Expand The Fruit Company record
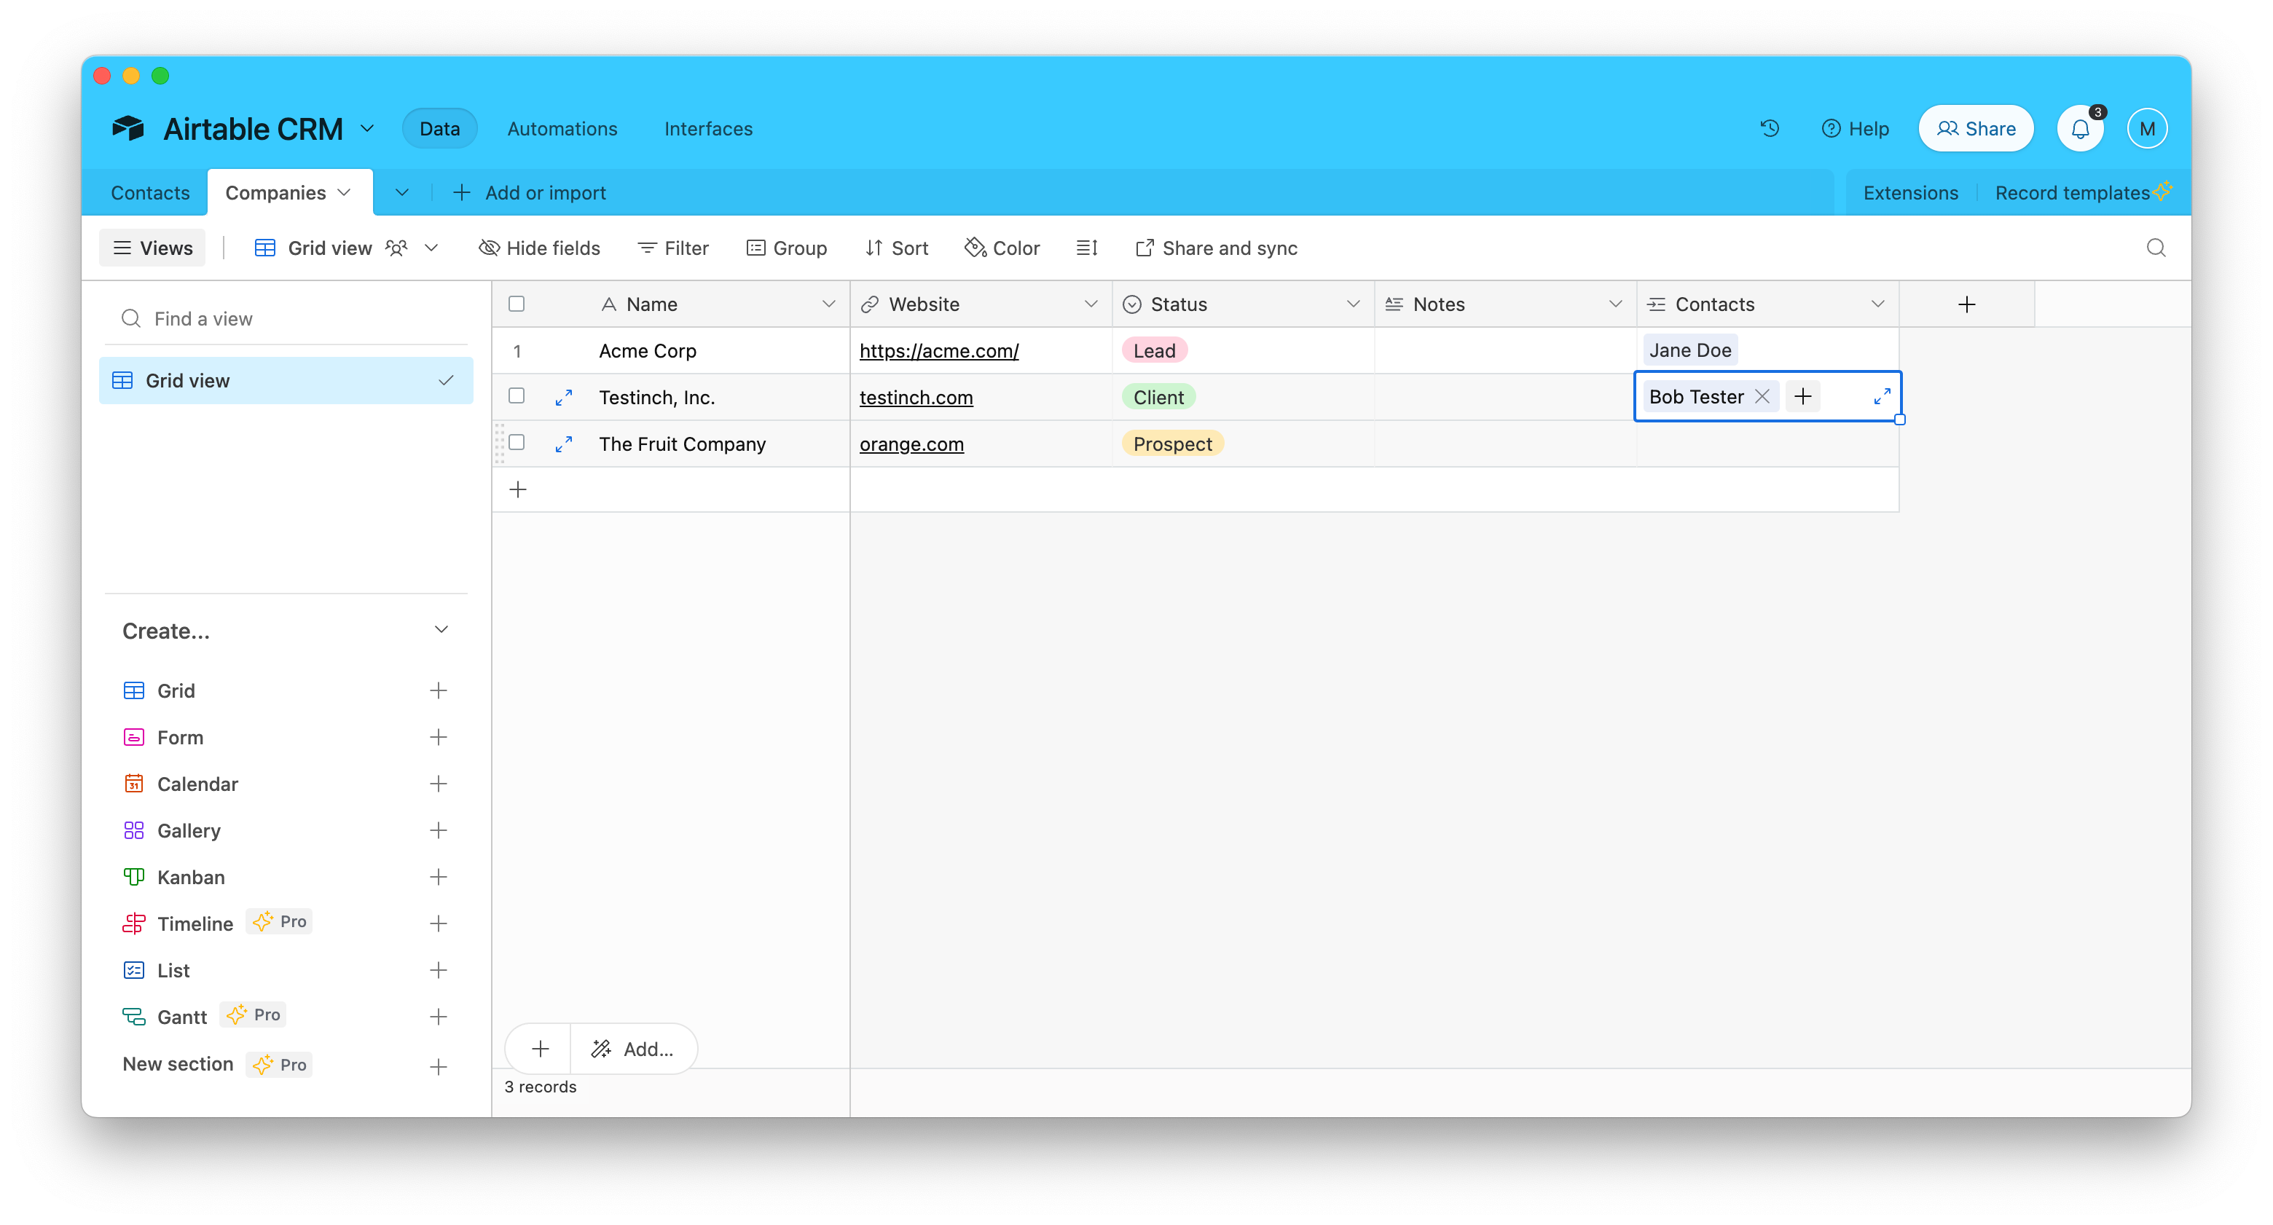 pyautogui.click(x=563, y=444)
